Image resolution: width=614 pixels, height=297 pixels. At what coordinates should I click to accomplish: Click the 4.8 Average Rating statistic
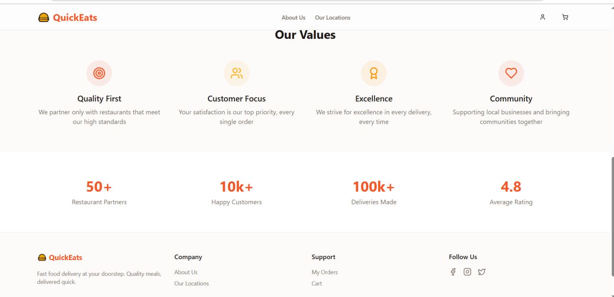[511, 187]
